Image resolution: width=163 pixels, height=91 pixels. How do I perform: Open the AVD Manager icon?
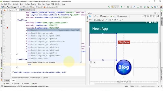click(x=148, y=7)
